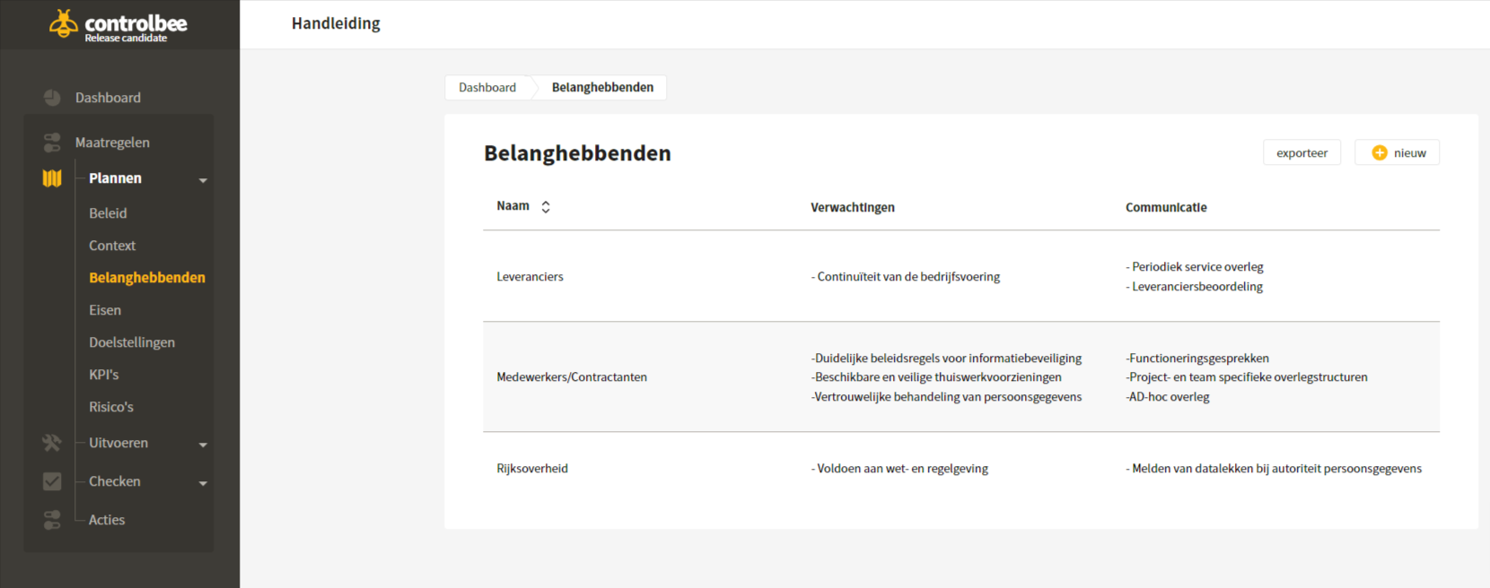1490x588 pixels.
Task: Open the Beleid submenu item
Action: [x=108, y=213]
